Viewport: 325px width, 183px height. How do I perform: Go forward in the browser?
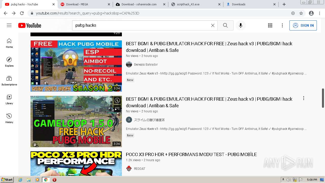point(14,13)
